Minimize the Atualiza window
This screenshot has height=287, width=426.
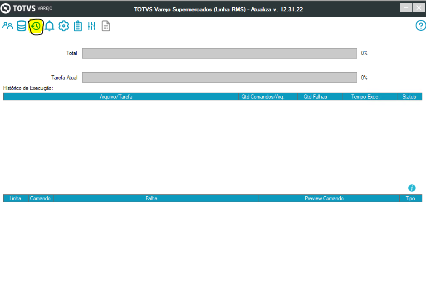pos(406,8)
